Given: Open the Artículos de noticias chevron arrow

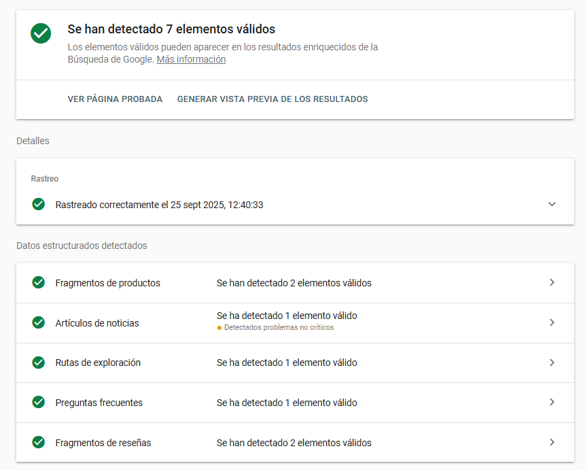Looking at the screenshot, I should (x=552, y=322).
